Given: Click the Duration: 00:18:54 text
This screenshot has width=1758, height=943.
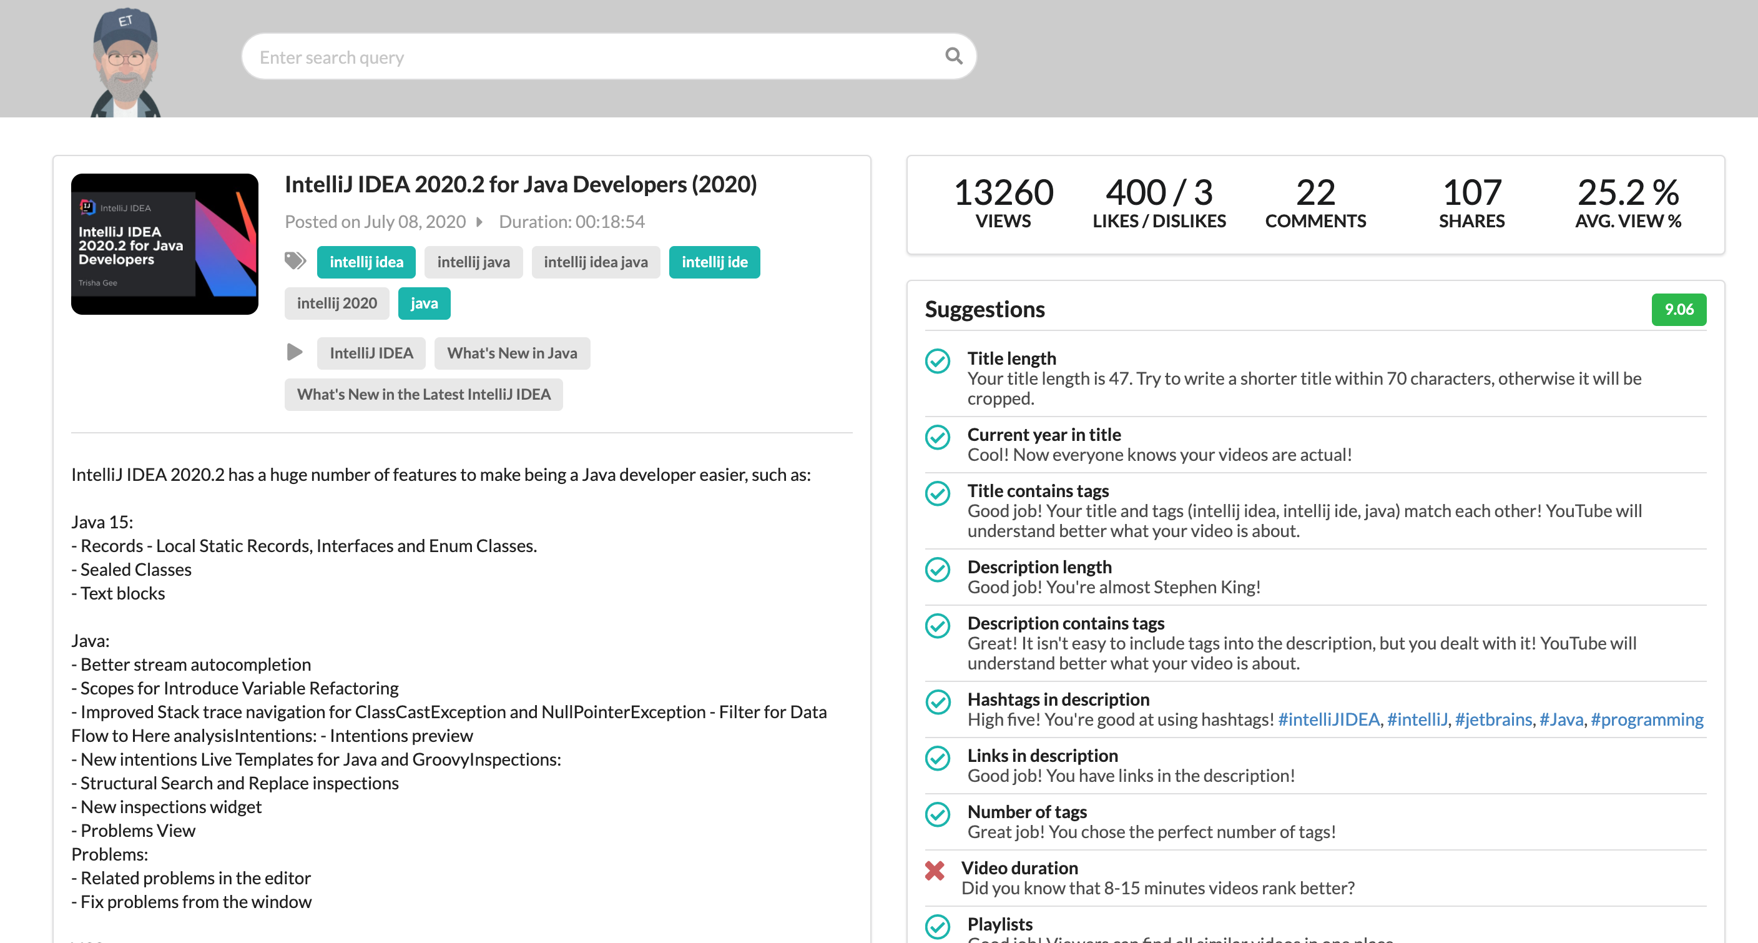Looking at the screenshot, I should click(x=571, y=222).
